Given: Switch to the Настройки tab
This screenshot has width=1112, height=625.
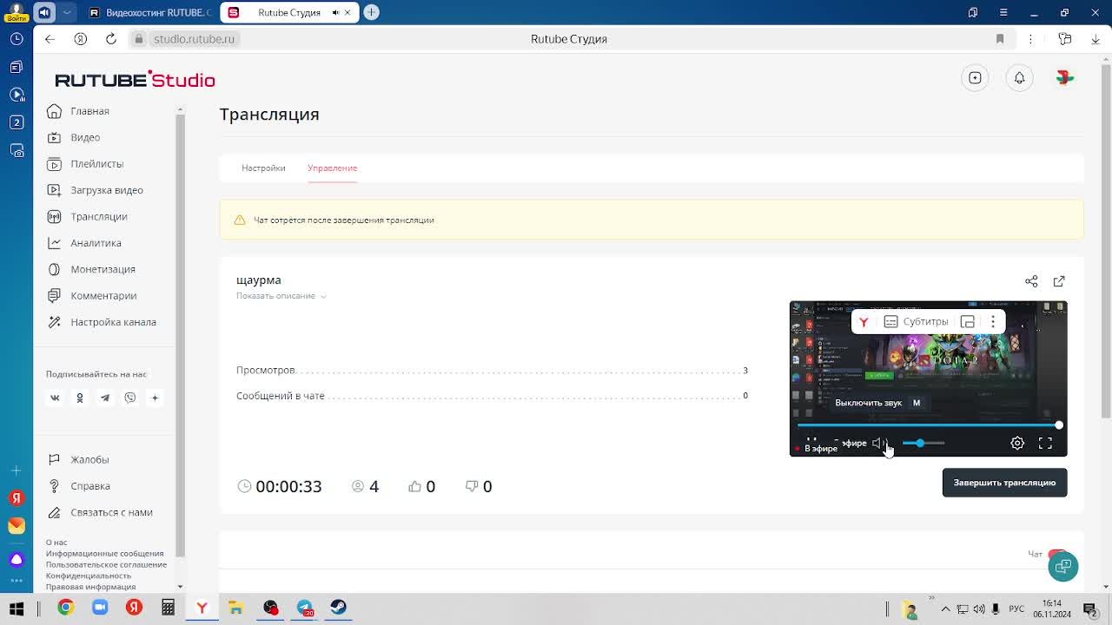Looking at the screenshot, I should [x=263, y=168].
